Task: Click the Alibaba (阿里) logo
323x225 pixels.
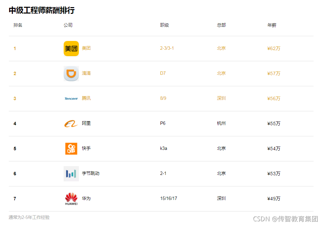Action: (x=71, y=123)
